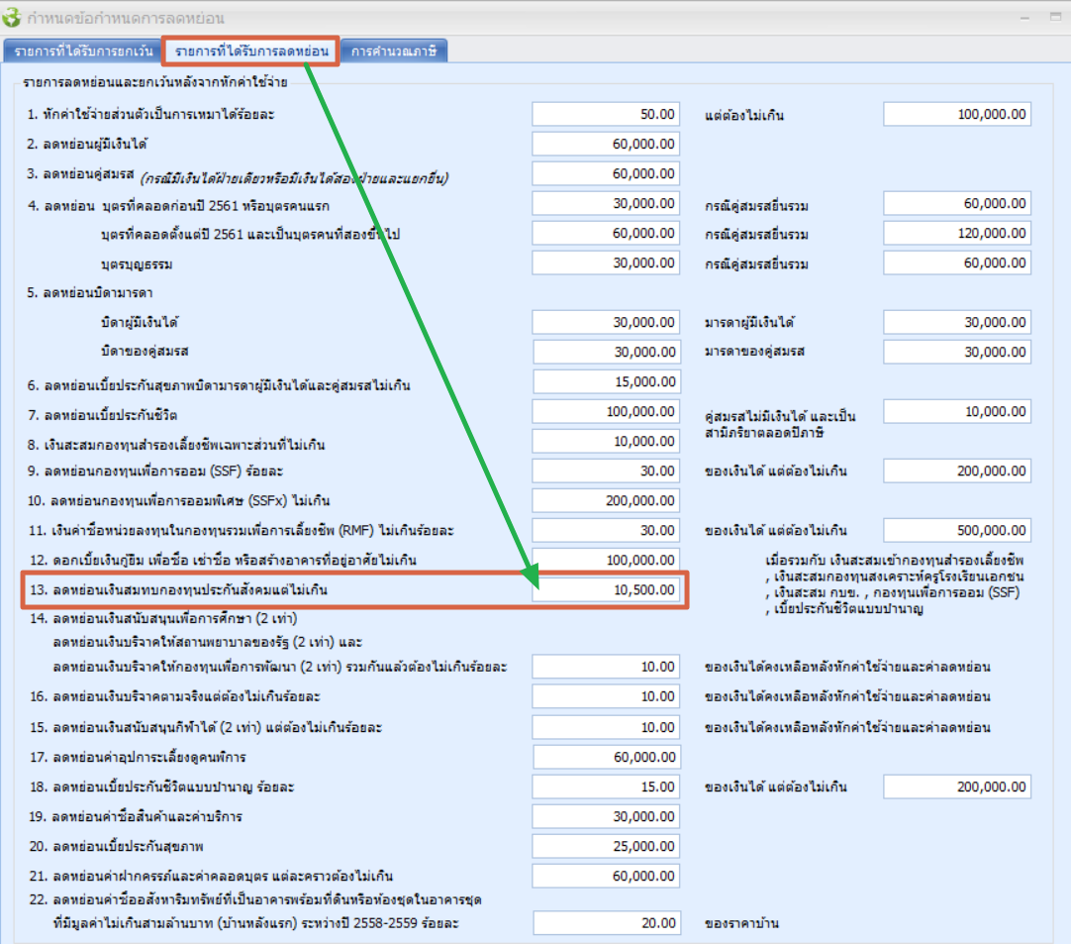This screenshot has height=944, width=1071.
Task: Click the บุตรบุญธรรม allowance amount field
Action: tap(606, 263)
